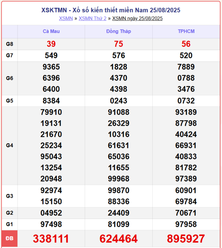Image resolution: width=222 pixels, height=248 pixels.
Task: Click Đồng Tháp G7 number 576
Action: click(118, 55)
